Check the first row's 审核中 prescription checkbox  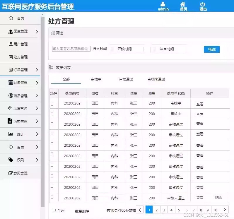pyautogui.click(x=52, y=104)
